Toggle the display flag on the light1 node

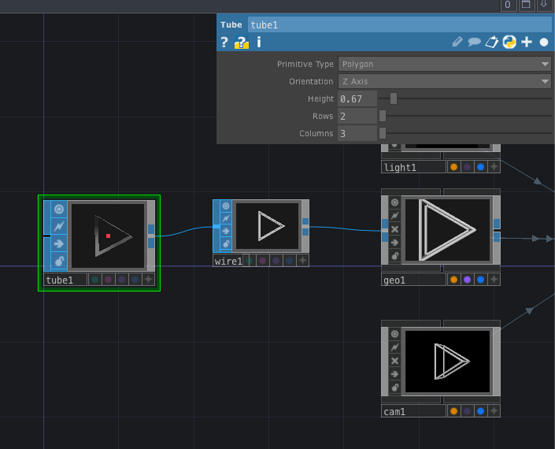pyautogui.click(x=394, y=146)
